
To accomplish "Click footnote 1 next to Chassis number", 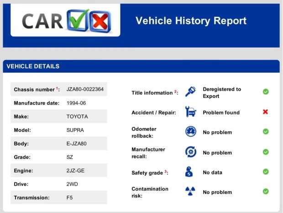I will (57, 88).
